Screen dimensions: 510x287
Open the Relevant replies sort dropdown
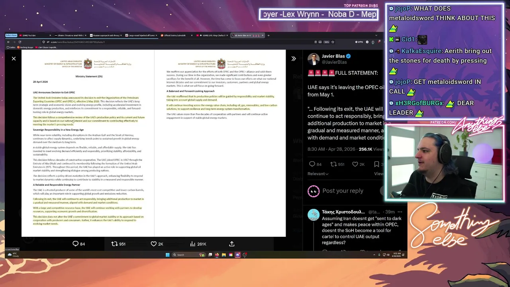[x=318, y=174]
